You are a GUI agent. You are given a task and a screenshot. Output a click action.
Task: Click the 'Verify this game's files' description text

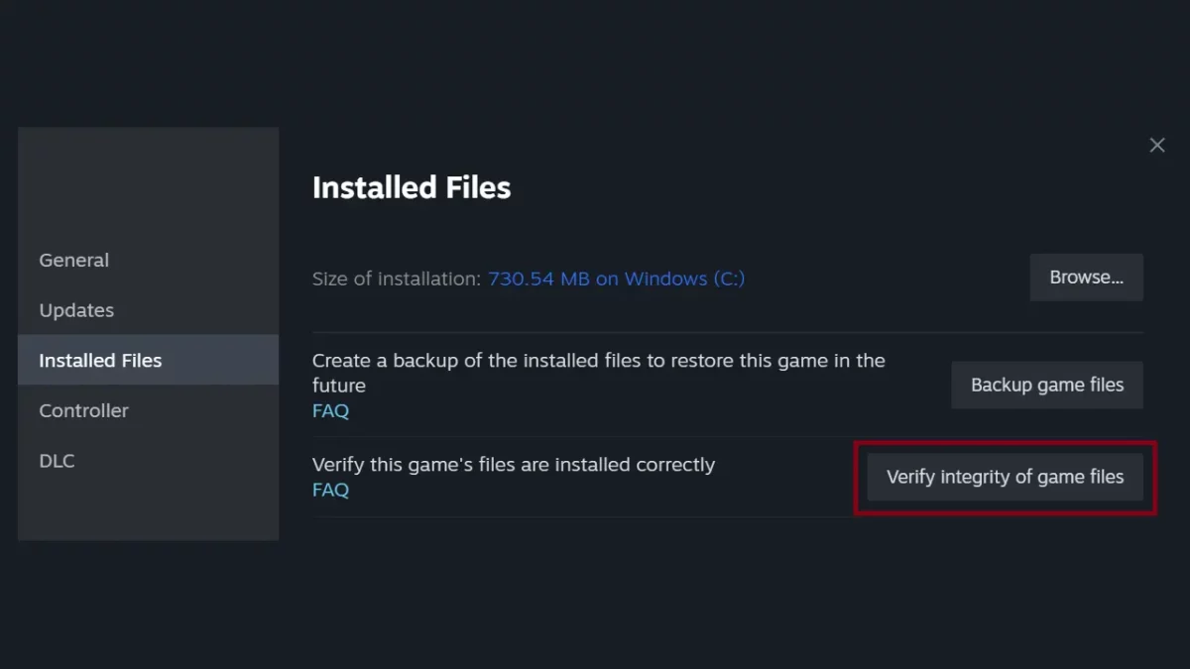[513, 465]
